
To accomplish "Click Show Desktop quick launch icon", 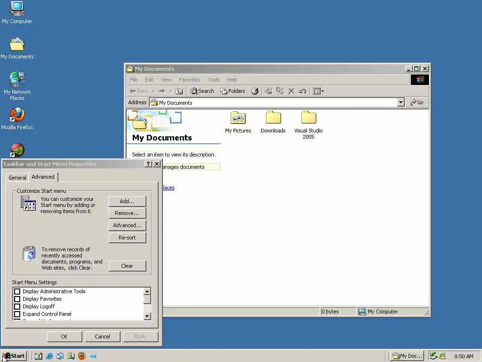I will (39, 356).
